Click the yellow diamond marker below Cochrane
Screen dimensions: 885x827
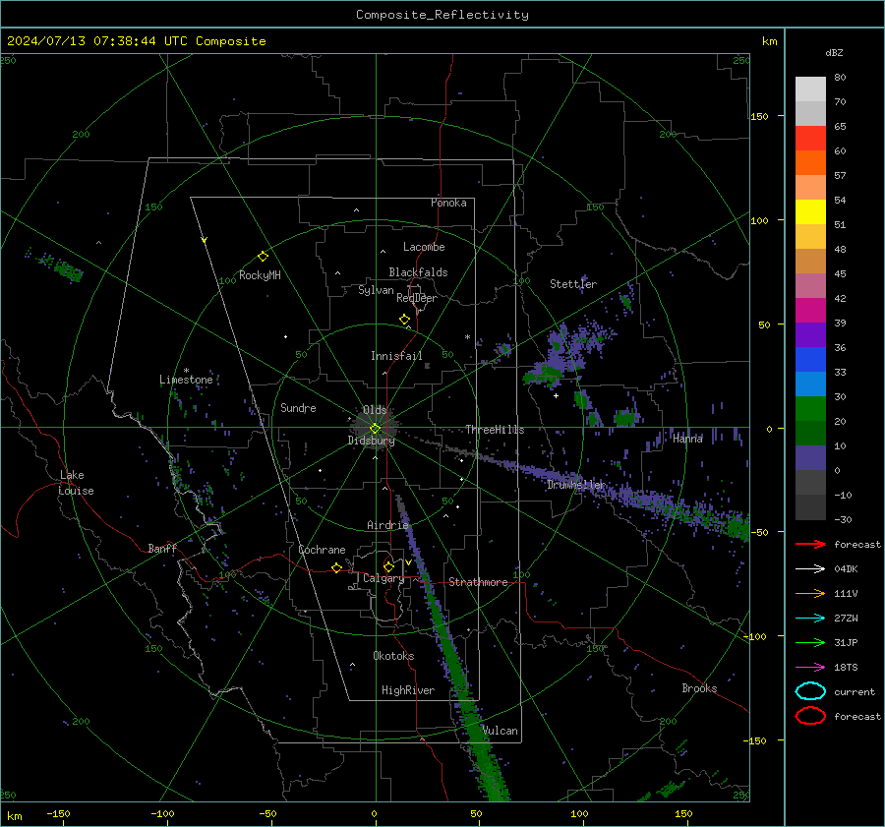coord(336,567)
